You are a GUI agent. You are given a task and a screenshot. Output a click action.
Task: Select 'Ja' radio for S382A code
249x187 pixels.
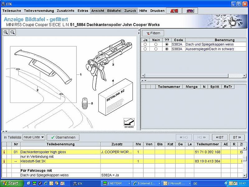tap(145, 45)
